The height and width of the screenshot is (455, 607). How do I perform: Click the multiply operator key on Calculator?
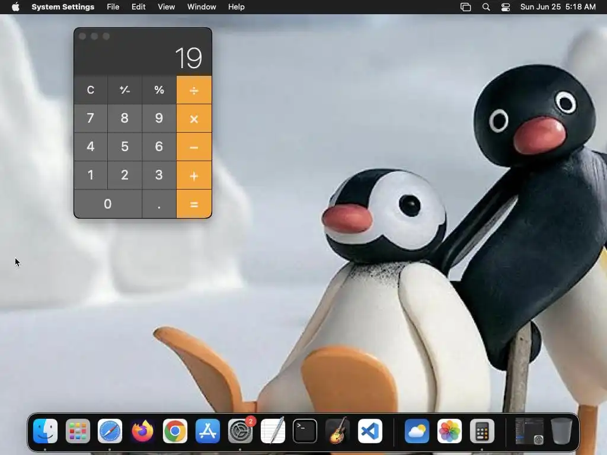[x=194, y=118]
